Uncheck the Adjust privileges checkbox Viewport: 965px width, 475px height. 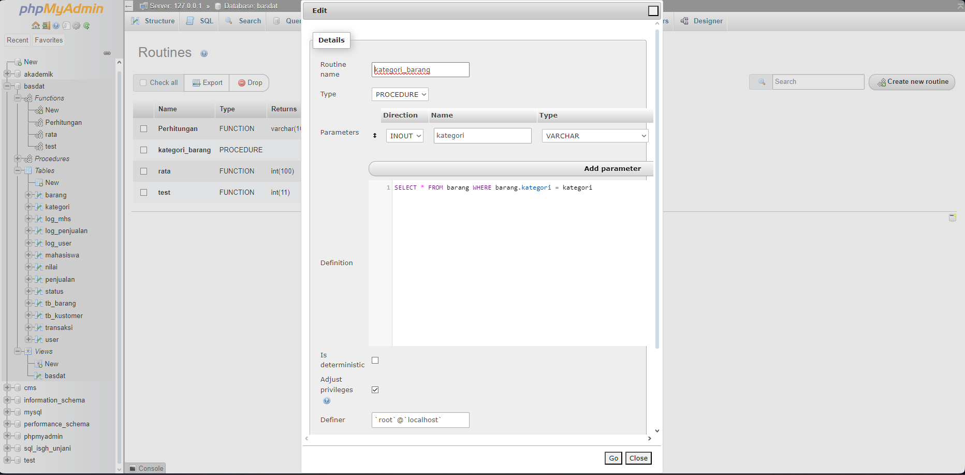375,390
